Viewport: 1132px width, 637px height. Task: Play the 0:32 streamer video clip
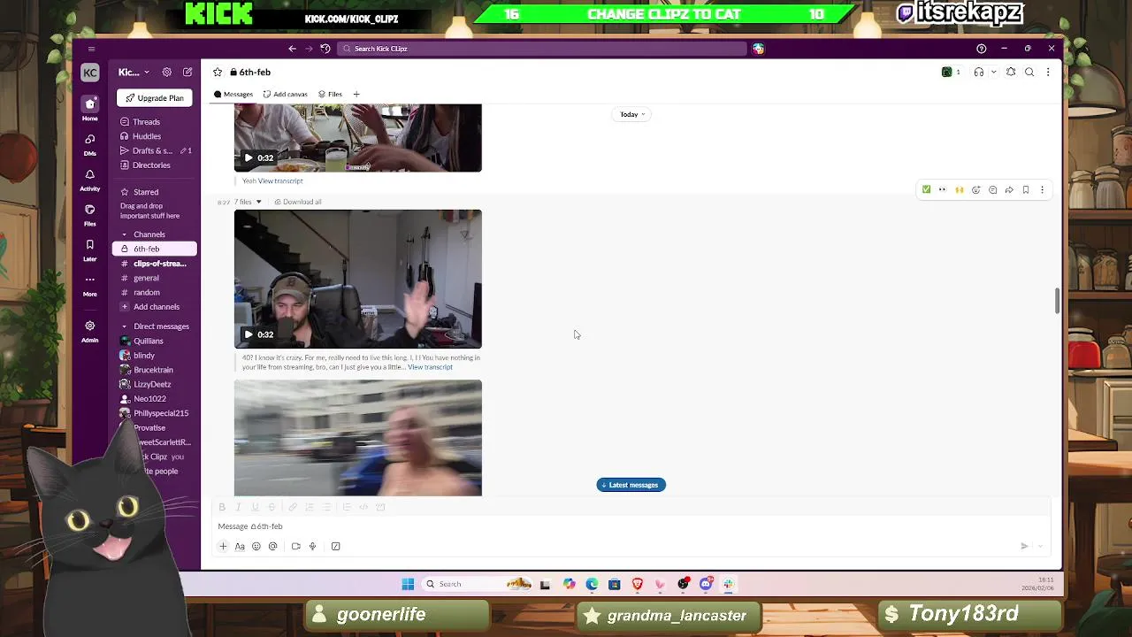click(x=249, y=334)
